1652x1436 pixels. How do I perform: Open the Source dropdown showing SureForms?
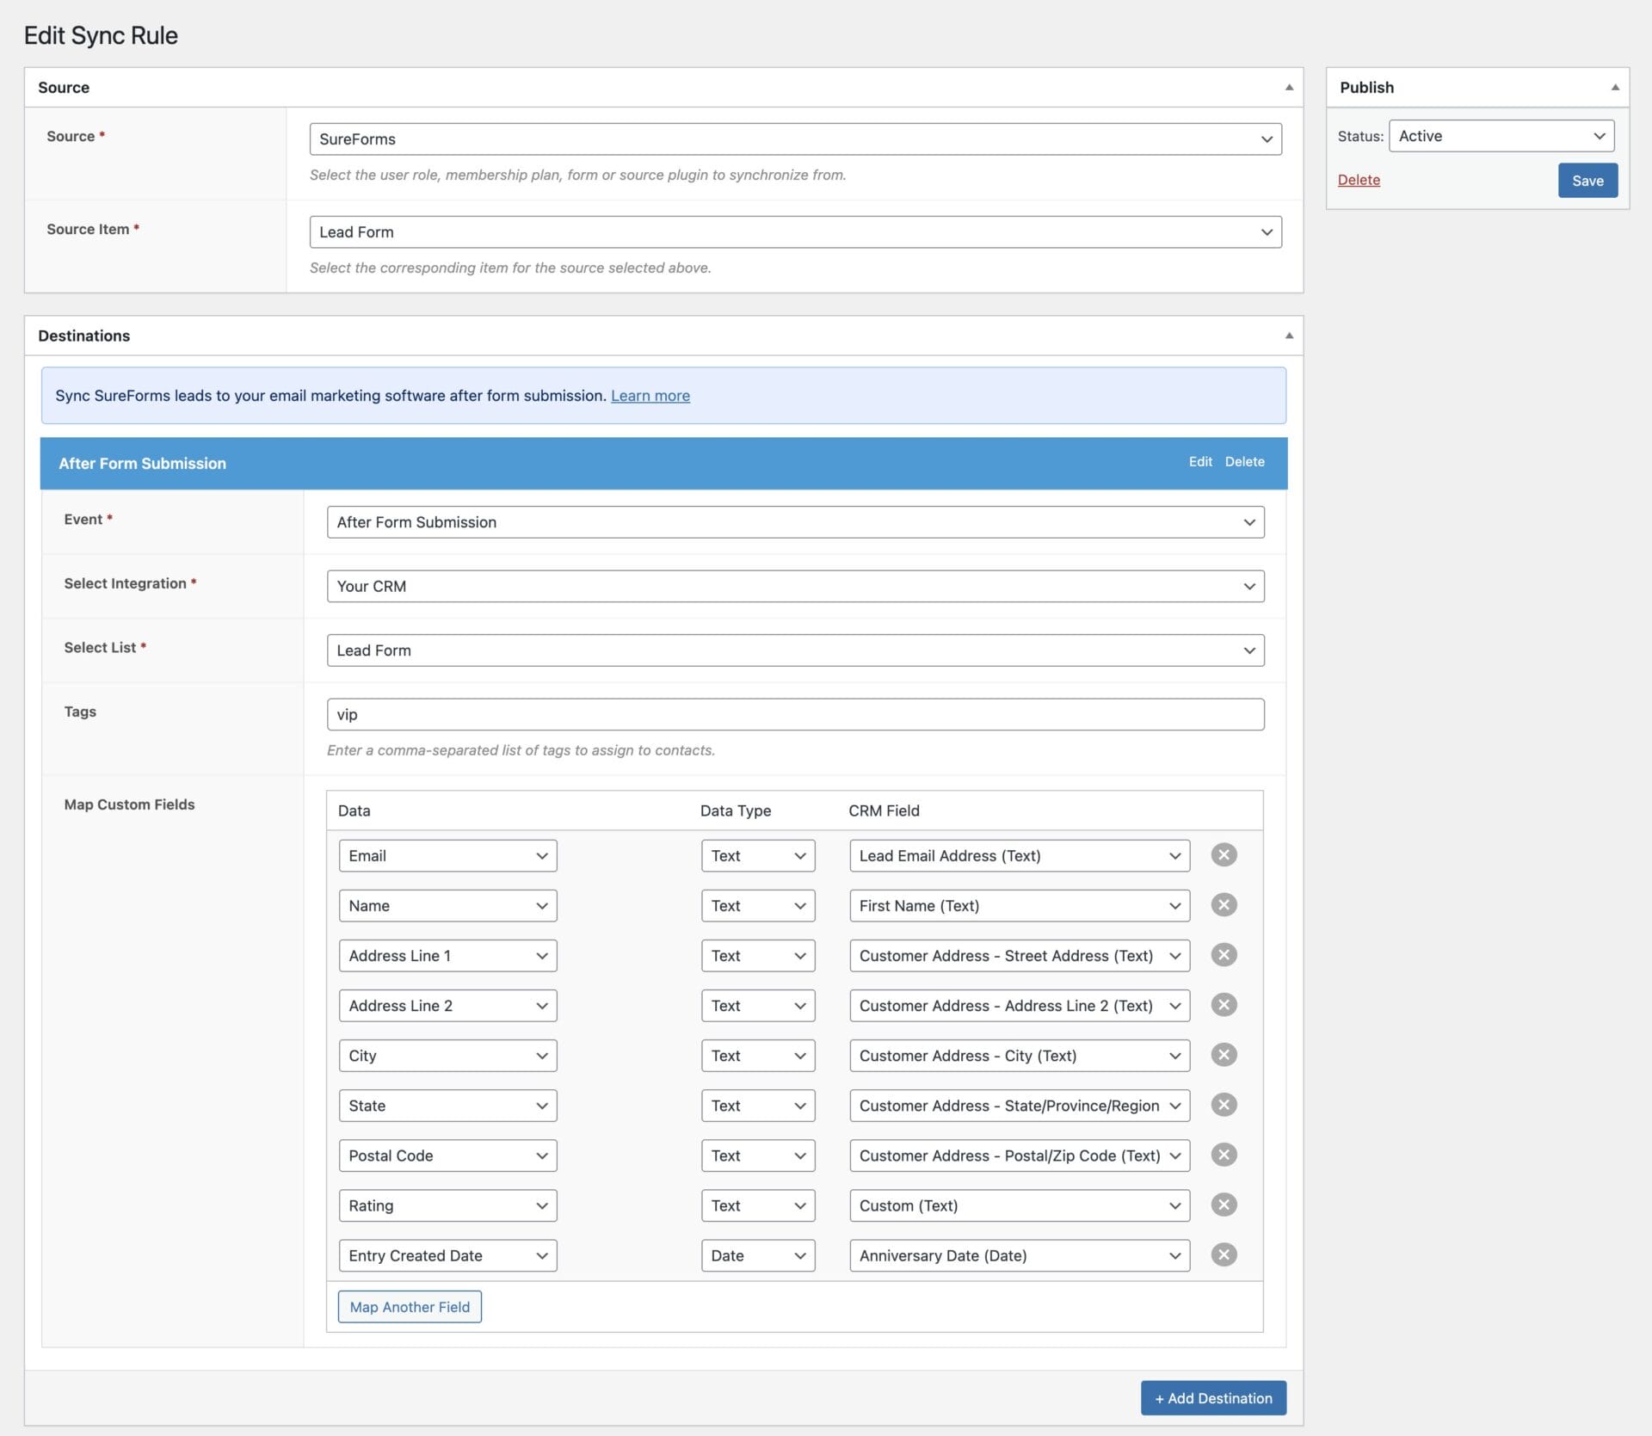pyautogui.click(x=794, y=139)
